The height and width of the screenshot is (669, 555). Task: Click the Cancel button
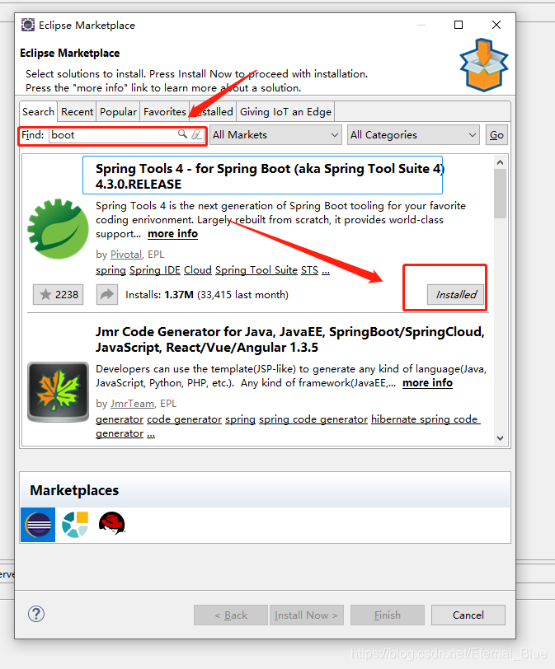coord(468,615)
